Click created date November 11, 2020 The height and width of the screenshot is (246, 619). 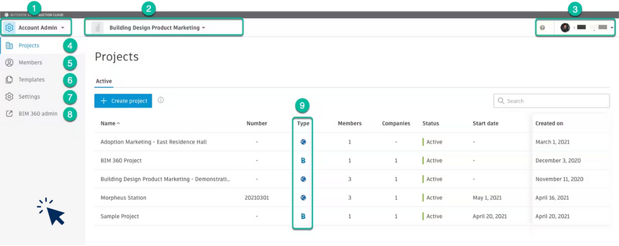coord(560,179)
